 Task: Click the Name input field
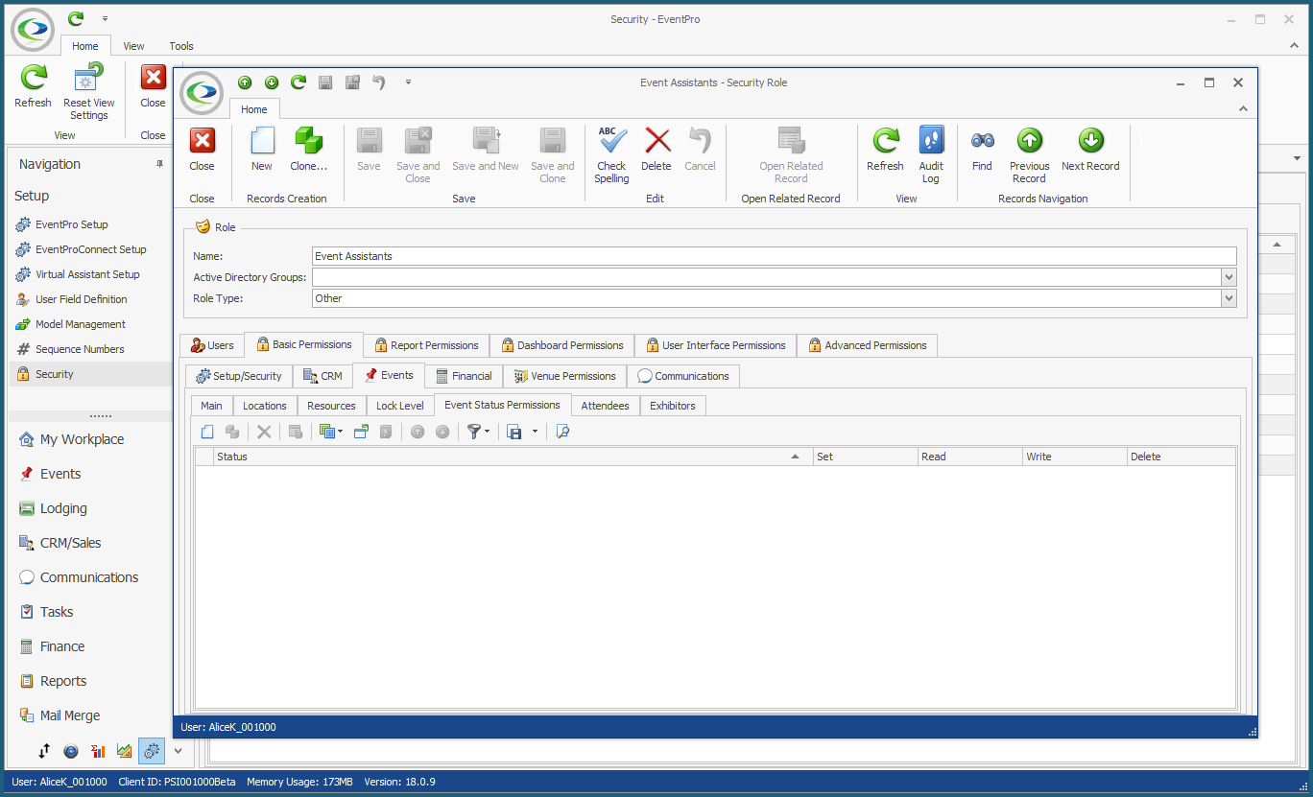(775, 256)
